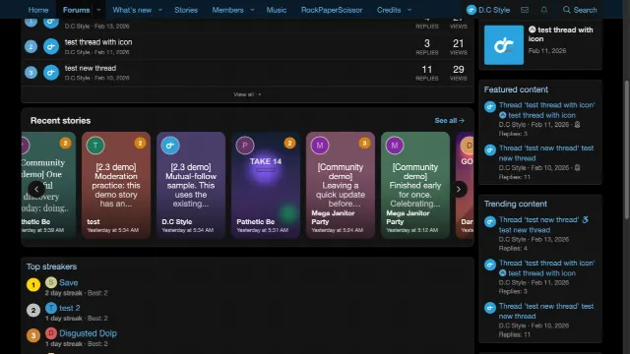
Task: Open Search in the navigation bar
Action: 580,10
